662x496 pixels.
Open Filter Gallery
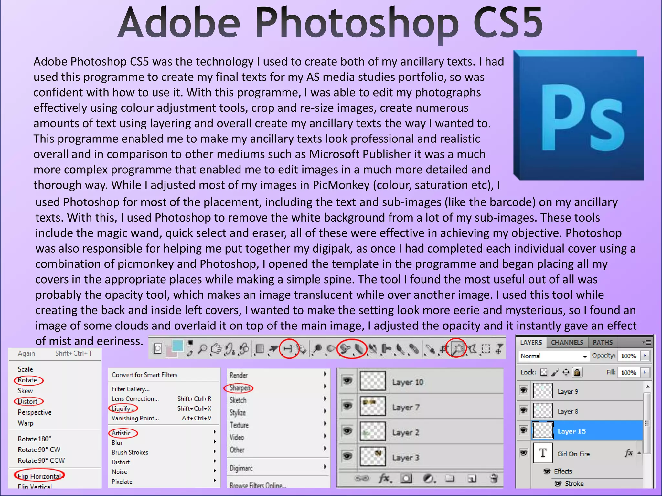click(x=131, y=389)
